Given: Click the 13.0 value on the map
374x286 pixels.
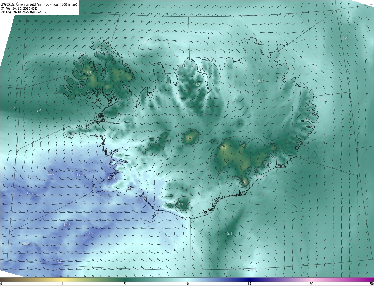Looking at the screenshot, I should 58,261.
